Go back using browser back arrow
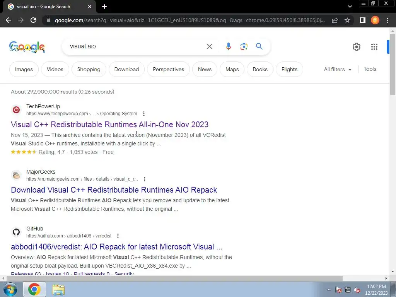Screen dimensions: 396x297 coord(9,20)
